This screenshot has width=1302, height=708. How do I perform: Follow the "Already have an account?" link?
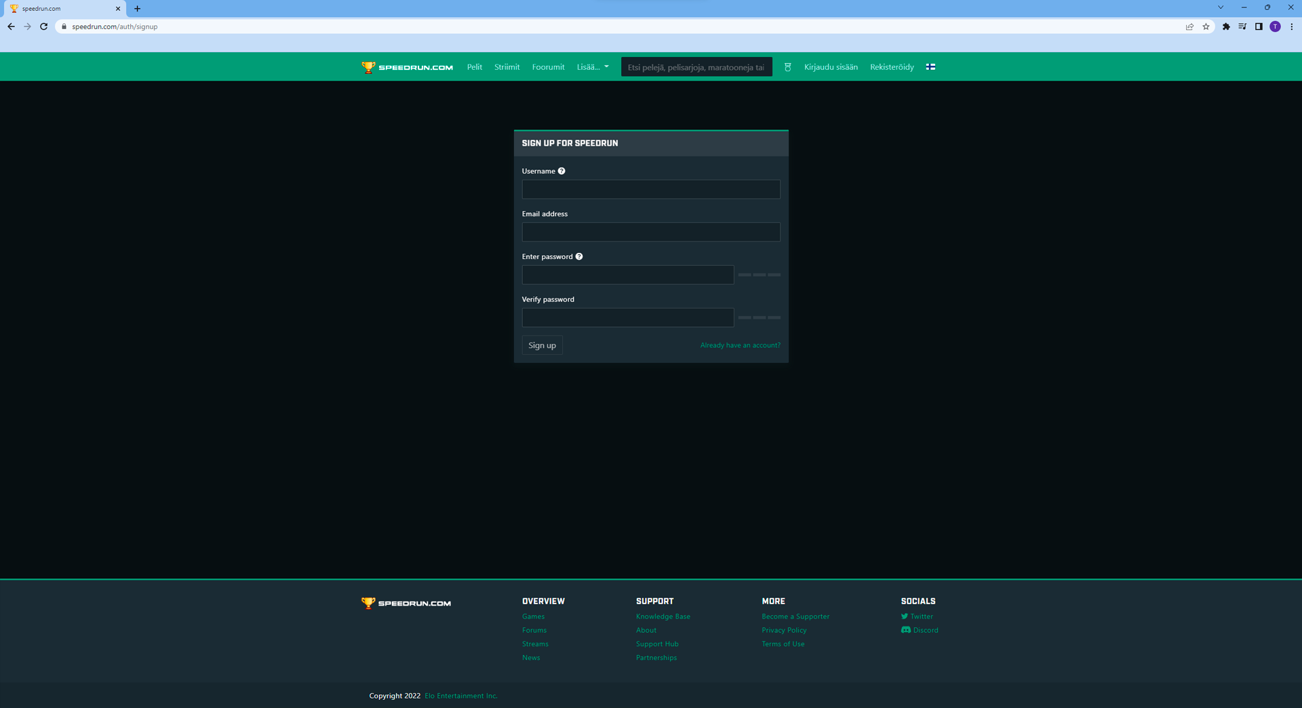pos(740,345)
